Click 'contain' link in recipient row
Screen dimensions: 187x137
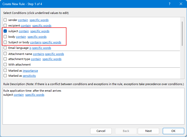(x=26, y=26)
